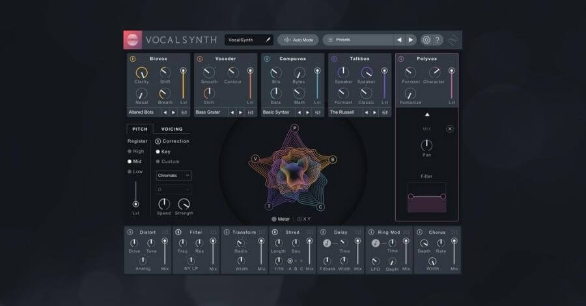Open Vocoder advanced settings sliders icon
Screen dimensions: 586x306
coord(251,113)
